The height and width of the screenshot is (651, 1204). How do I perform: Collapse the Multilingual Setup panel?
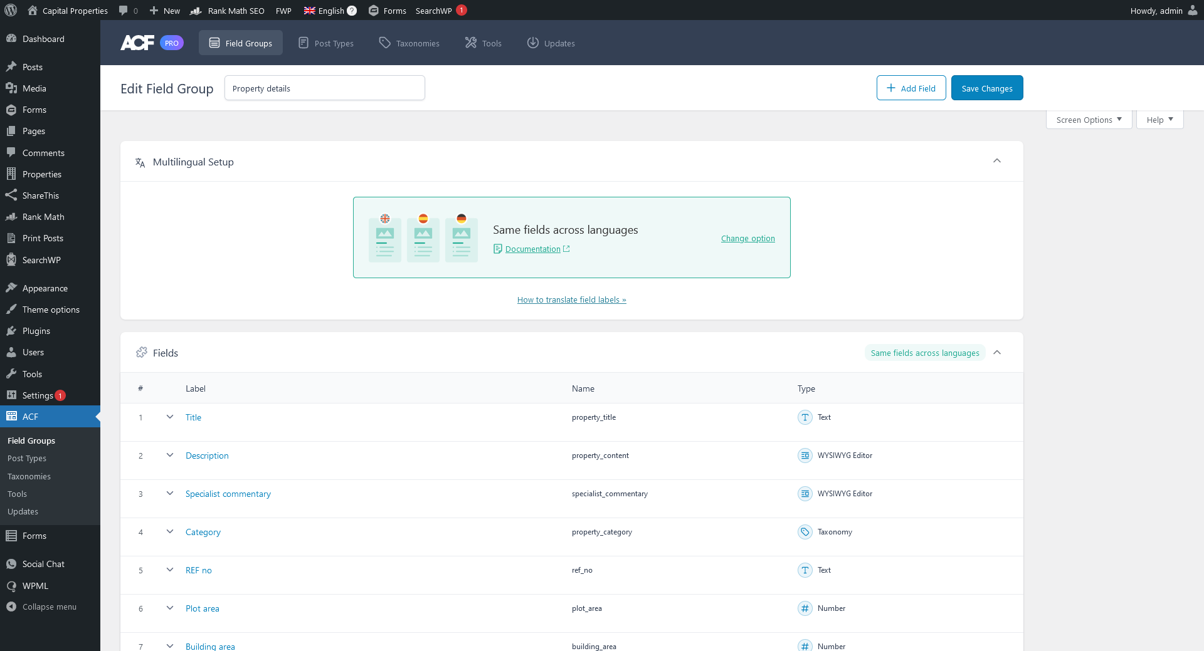(997, 161)
